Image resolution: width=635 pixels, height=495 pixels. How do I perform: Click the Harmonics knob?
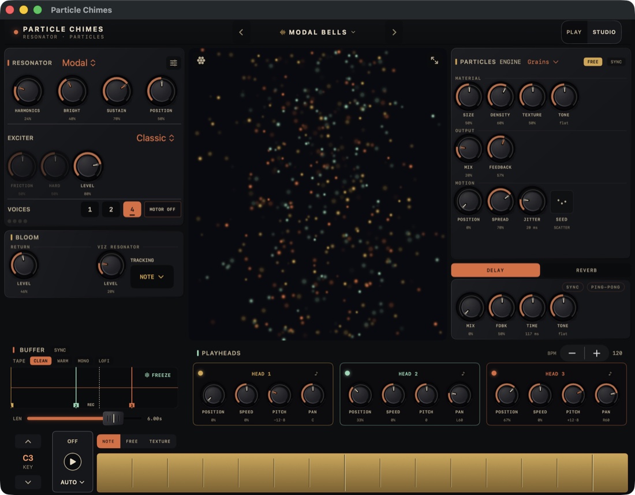coord(28,91)
